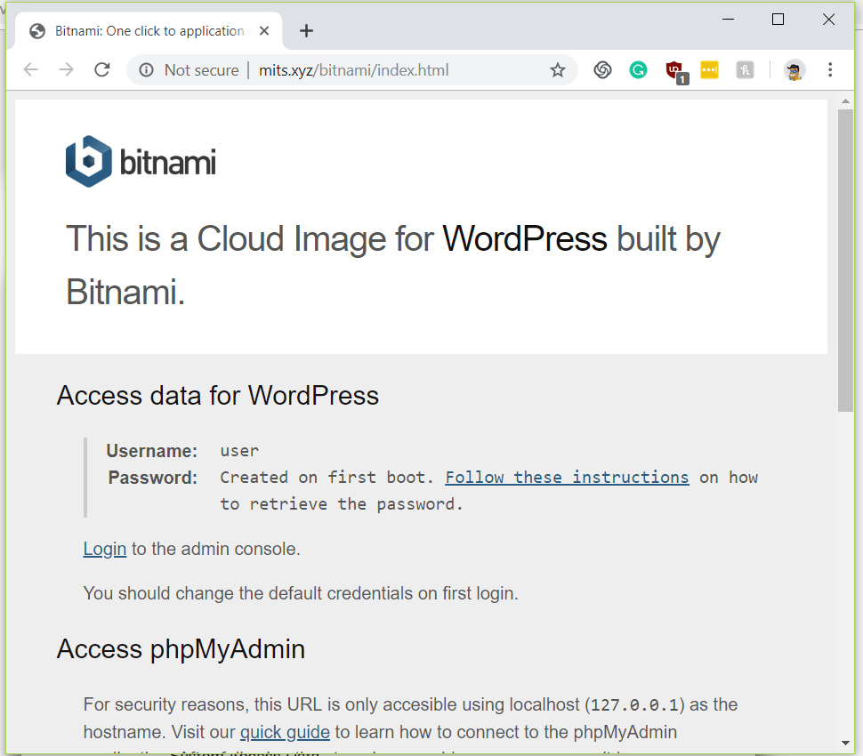Click the Access data for WordPress heading

click(x=217, y=395)
